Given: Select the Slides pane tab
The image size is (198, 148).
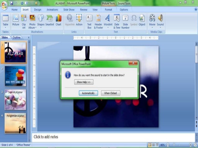Looking at the screenshot, I should [x=5, y=37].
